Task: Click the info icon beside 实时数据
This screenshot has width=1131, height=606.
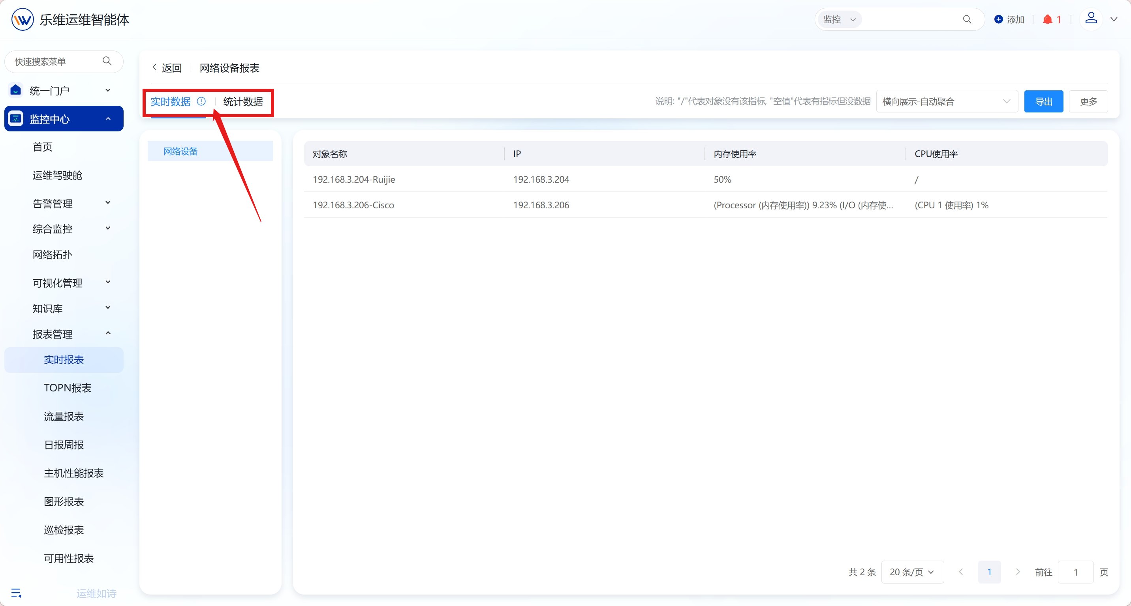Action: [201, 101]
